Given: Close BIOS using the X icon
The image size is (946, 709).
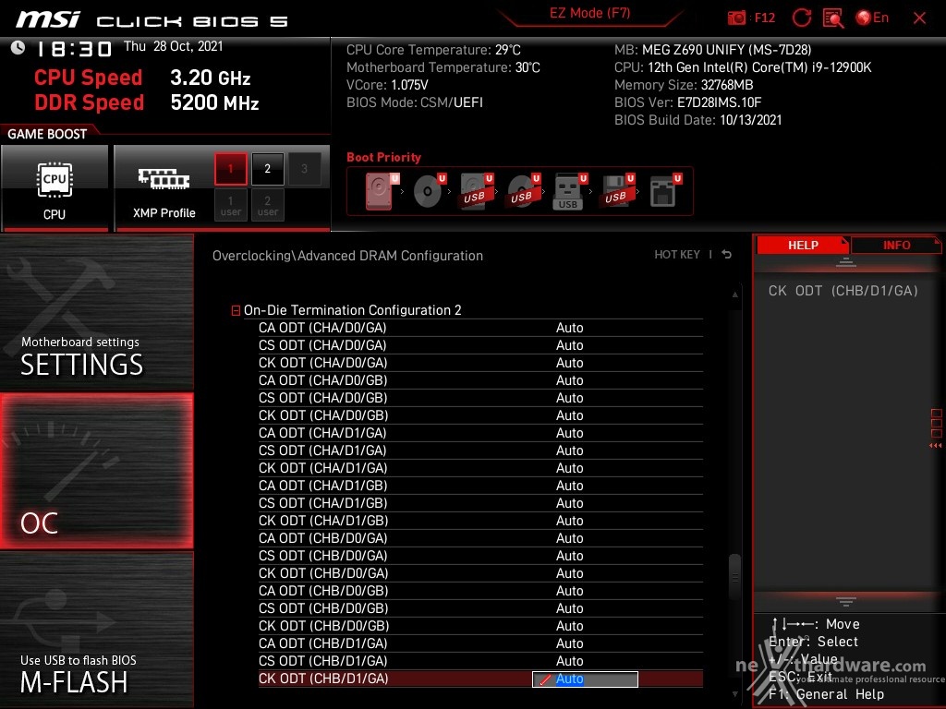Looking at the screenshot, I should (x=919, y=18).
